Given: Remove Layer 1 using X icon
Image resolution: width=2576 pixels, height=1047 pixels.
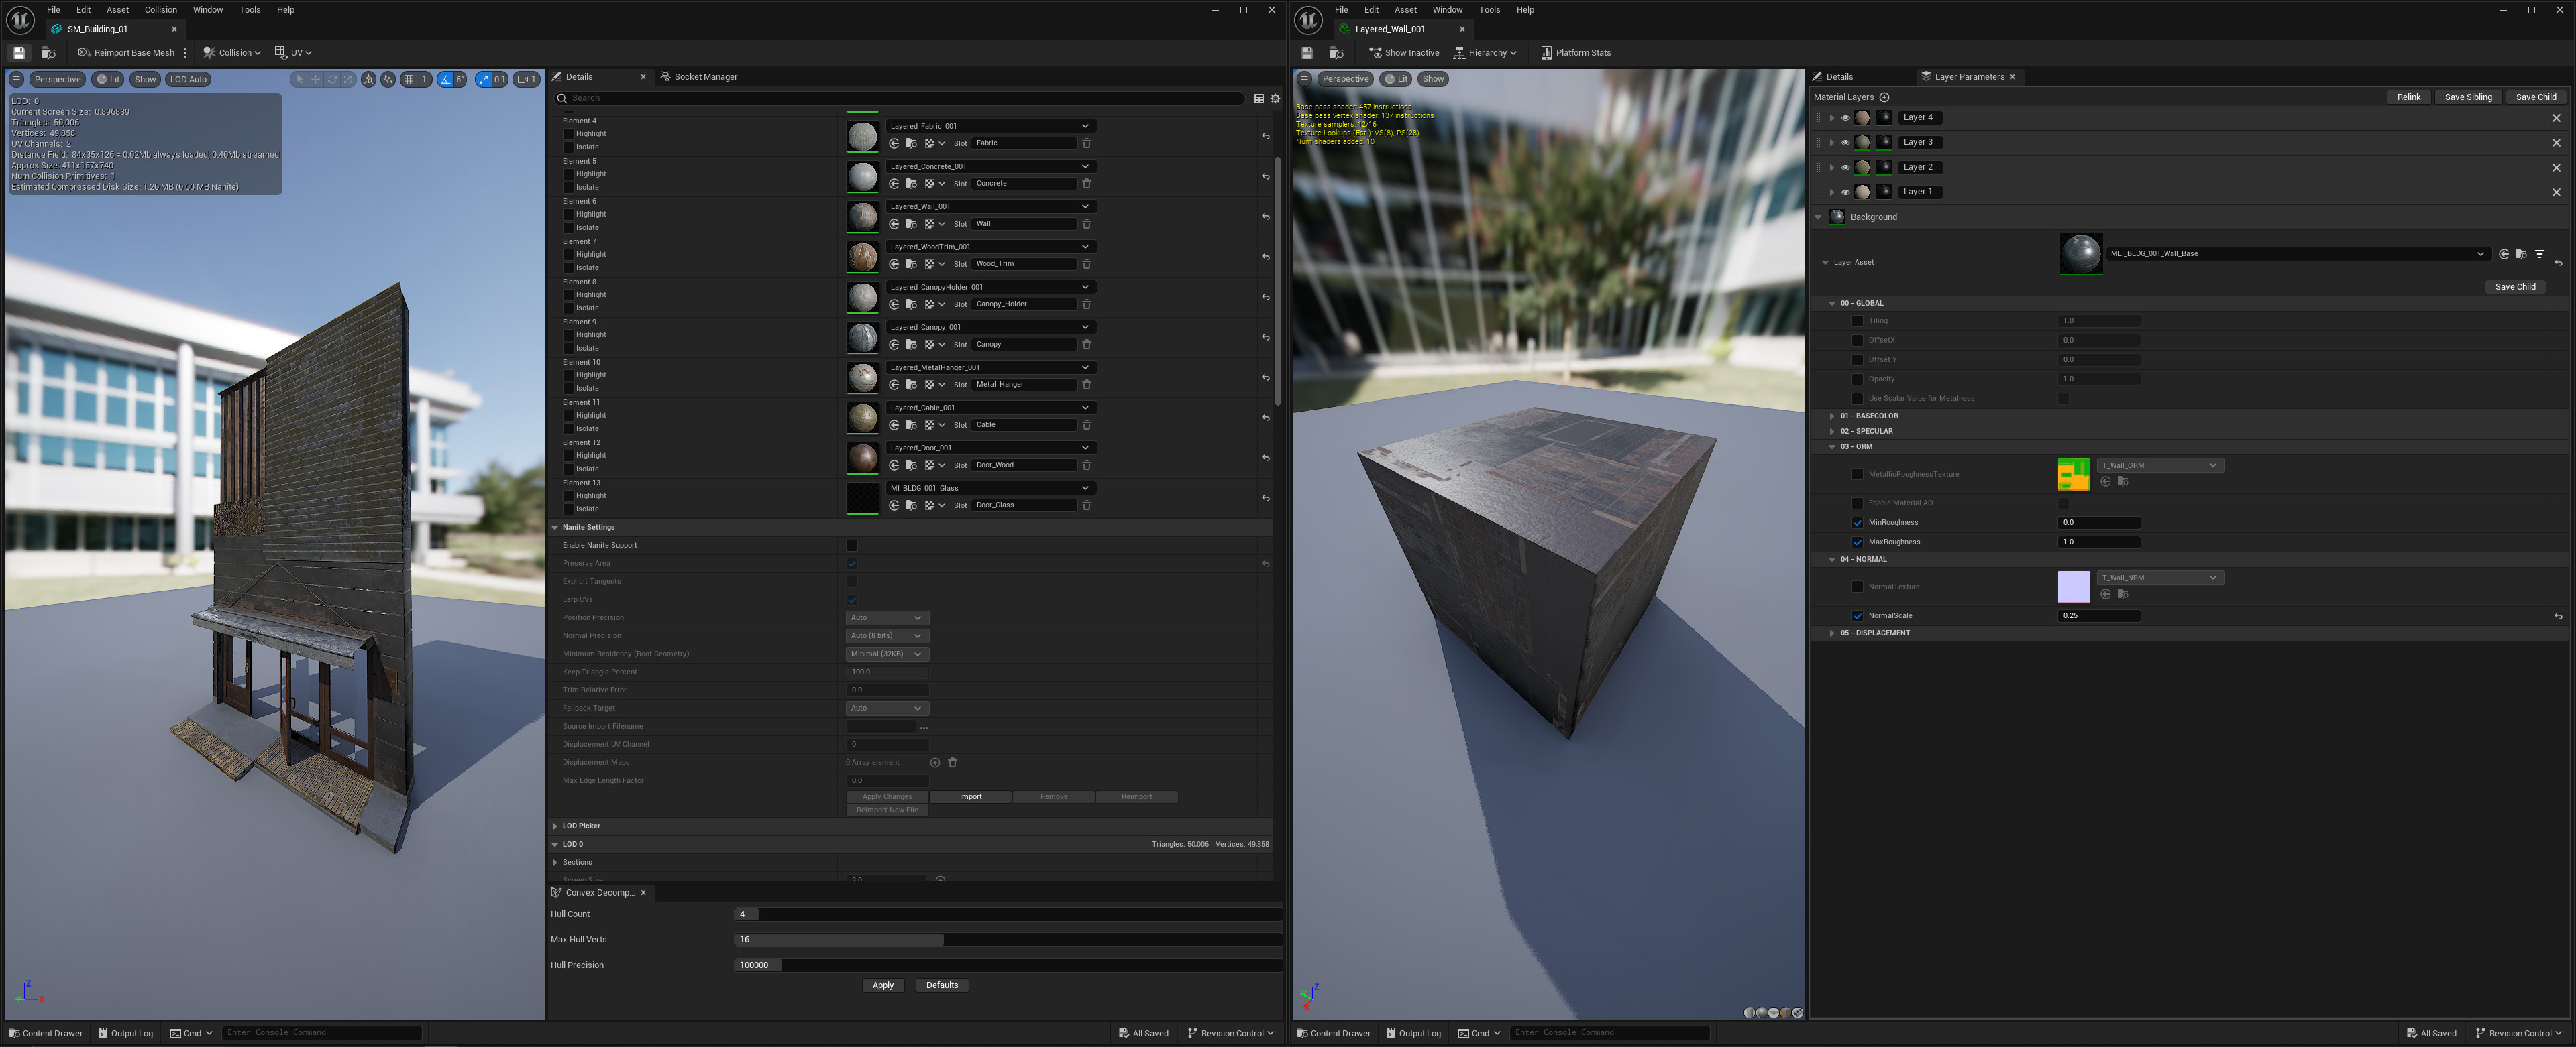Looking at the screenshot, I should click(2556, 192).
